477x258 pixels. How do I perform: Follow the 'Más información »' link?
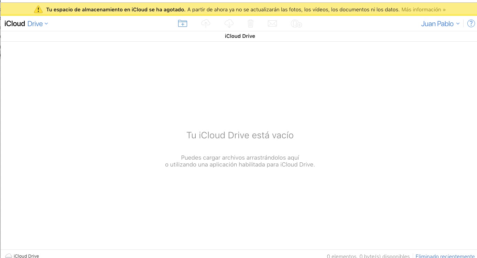coord(424,10)
